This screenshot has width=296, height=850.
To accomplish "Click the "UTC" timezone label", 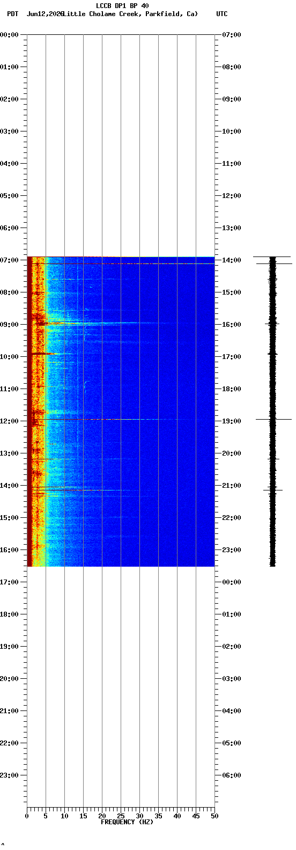I will [222, 14].
